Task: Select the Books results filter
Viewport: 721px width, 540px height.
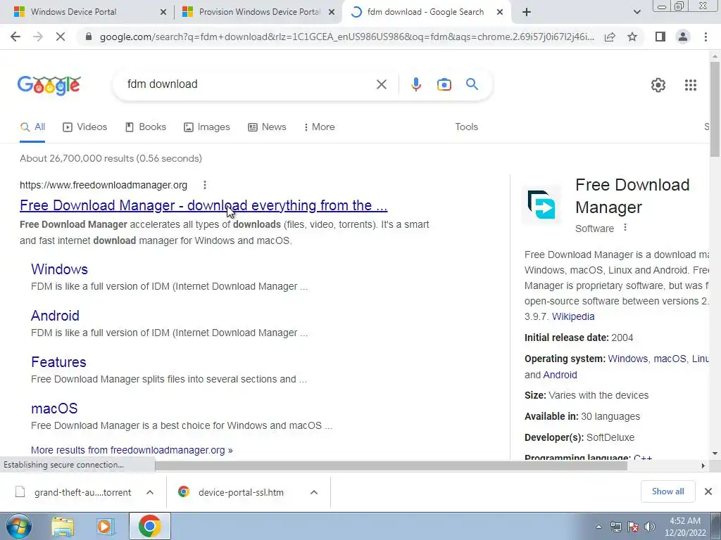Action: [x=145, y=127]
